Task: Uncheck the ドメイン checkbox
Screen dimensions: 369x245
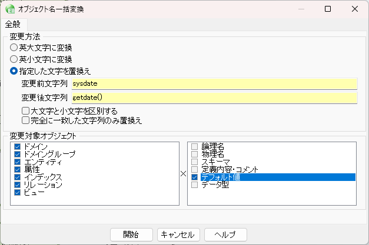Action: click(17, 146)
